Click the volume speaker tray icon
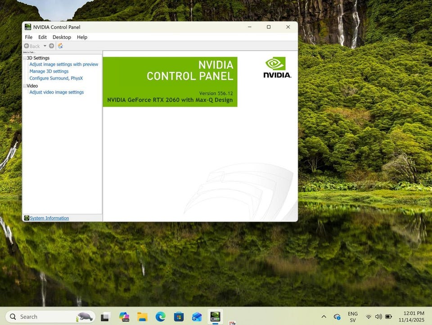The image size is (432, 325). coord(378,317)
